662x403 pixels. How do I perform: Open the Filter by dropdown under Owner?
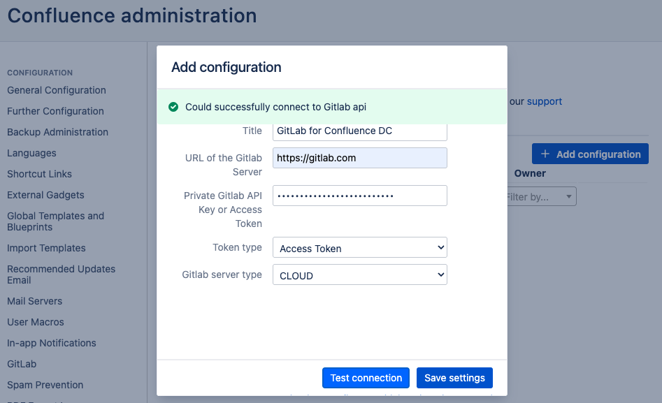(541, 197)
